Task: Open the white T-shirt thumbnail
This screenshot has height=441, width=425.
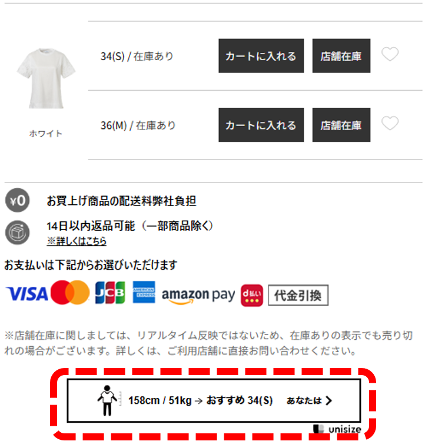Action: (46, 78)
